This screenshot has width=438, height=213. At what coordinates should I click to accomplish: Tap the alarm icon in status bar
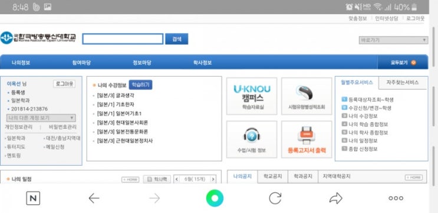click(x=349, y=7)
